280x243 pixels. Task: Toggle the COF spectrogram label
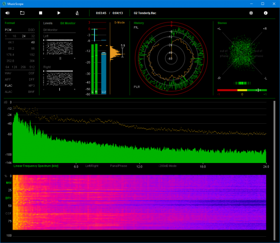pyautogui.click(x=8, y=213)
